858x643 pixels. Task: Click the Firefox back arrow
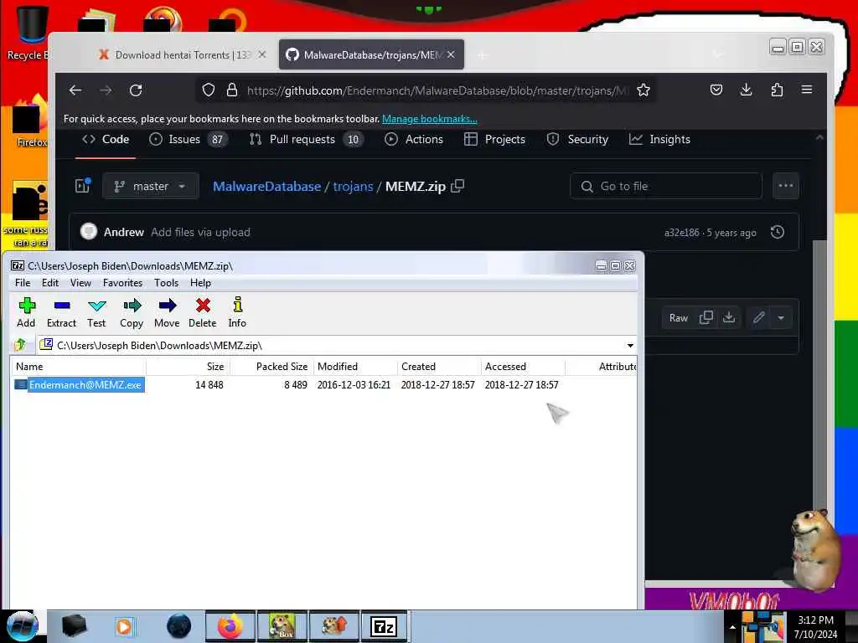coord(75,90)
